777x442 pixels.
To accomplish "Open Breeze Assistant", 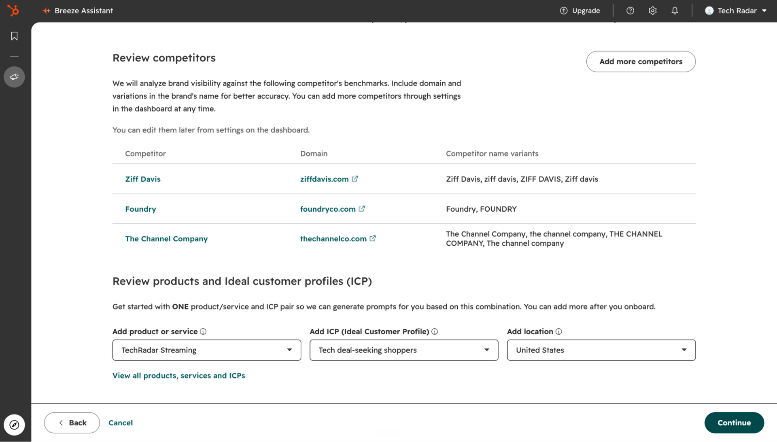I will [x=78, y=11].
